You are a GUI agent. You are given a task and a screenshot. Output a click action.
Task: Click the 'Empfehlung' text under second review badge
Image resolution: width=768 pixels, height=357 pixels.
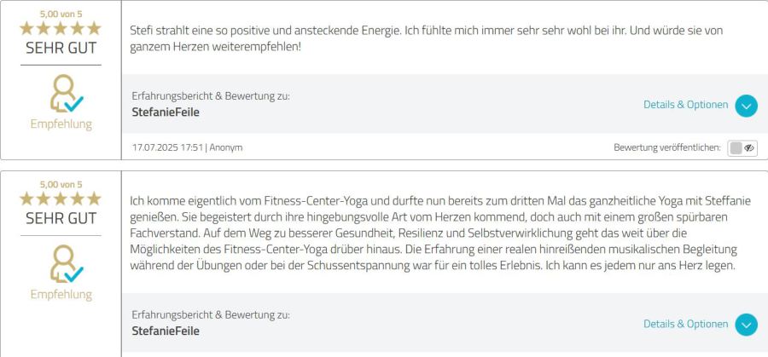61,295
